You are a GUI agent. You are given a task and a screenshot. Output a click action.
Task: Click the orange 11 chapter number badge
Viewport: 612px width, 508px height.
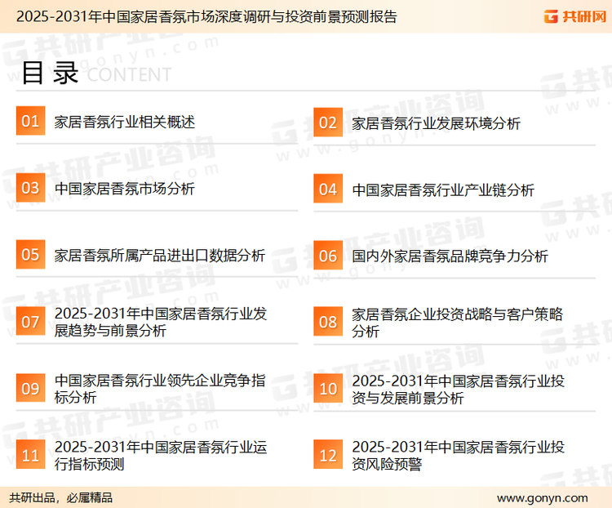pyautogui.click(x=30, y=454)
